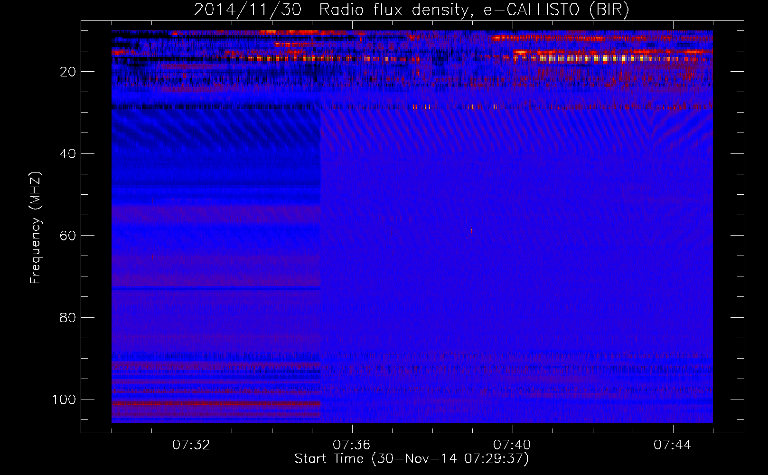Click the 07:32 time tick label
This screenshot has width=768, height=475.
(x=191, y=445)
